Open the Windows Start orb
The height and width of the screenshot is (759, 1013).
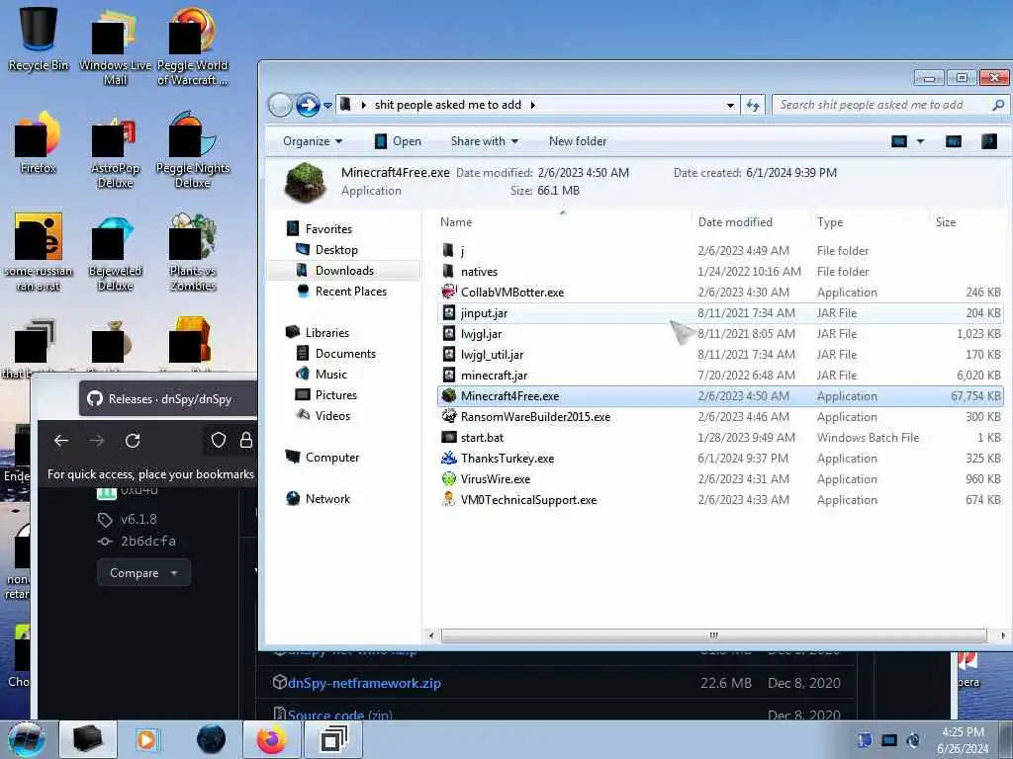coord(27,739)
